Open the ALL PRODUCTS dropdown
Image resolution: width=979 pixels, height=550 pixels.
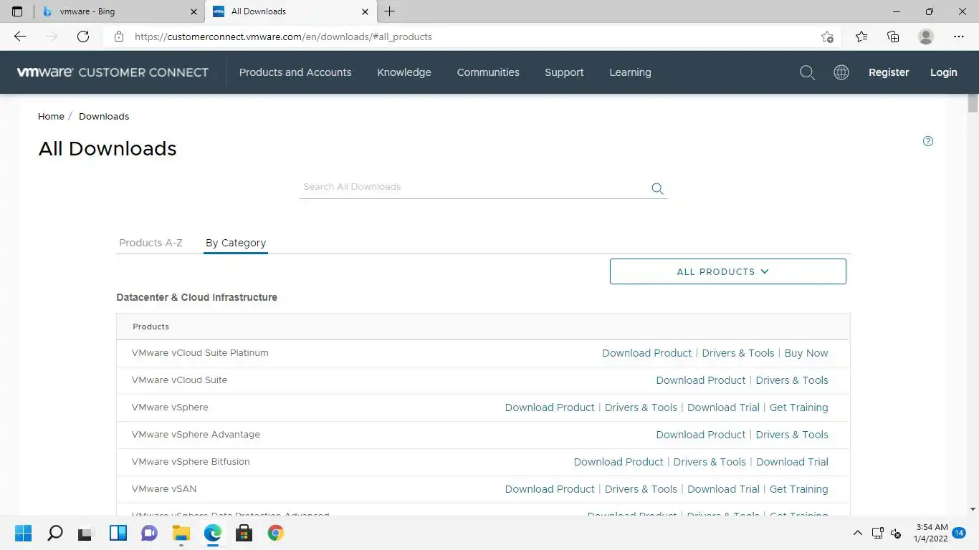[727, 271]
